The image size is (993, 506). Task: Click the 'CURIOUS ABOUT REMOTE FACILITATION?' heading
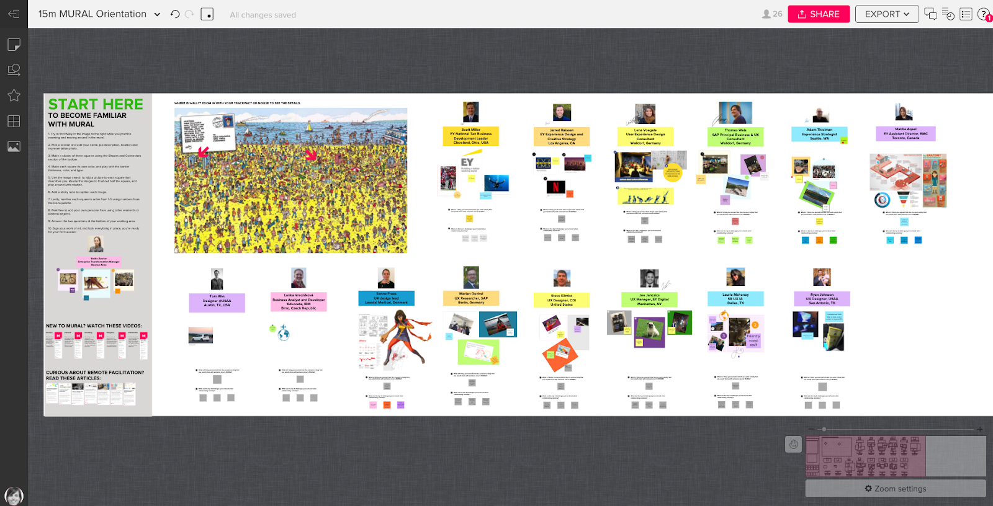point(95,373)
